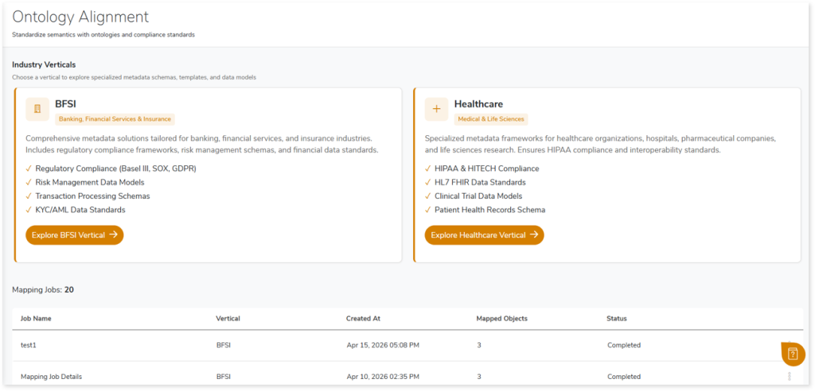Open the Mapping Job Details row options menu

[x=789, y=376]
